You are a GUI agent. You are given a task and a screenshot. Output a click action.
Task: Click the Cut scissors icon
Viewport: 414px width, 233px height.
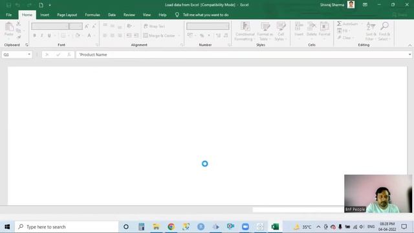19,24
